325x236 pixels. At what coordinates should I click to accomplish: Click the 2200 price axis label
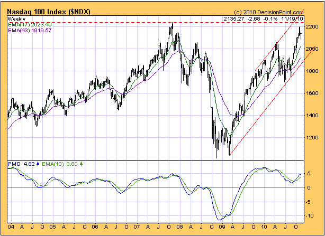click(x=313, y=27)
